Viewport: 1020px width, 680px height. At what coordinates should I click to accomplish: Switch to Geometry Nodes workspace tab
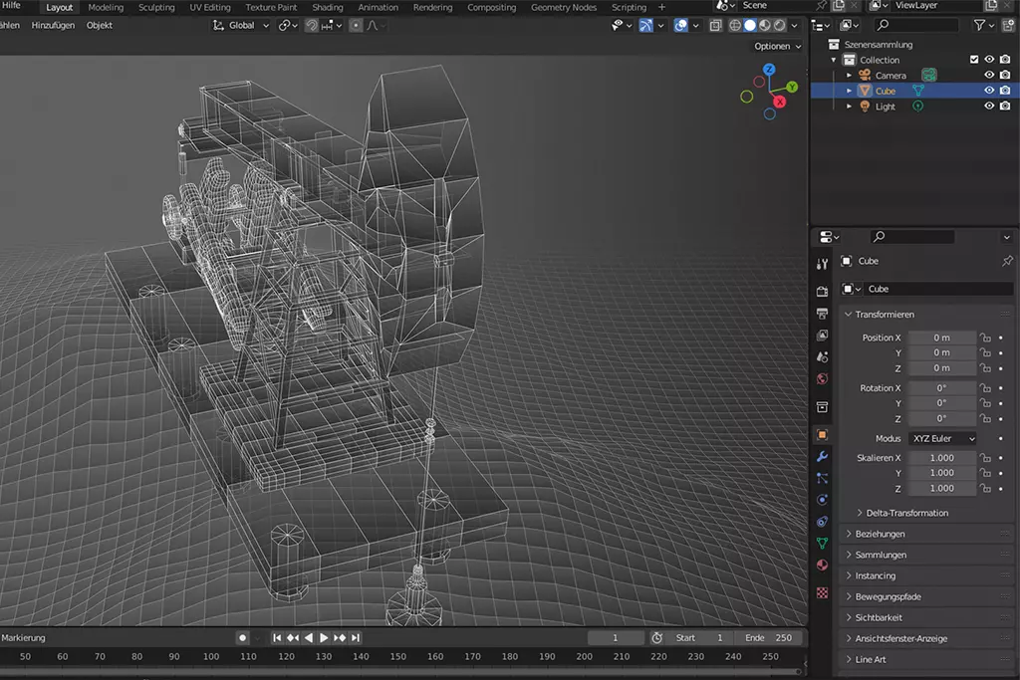click(x=564, y=7)
